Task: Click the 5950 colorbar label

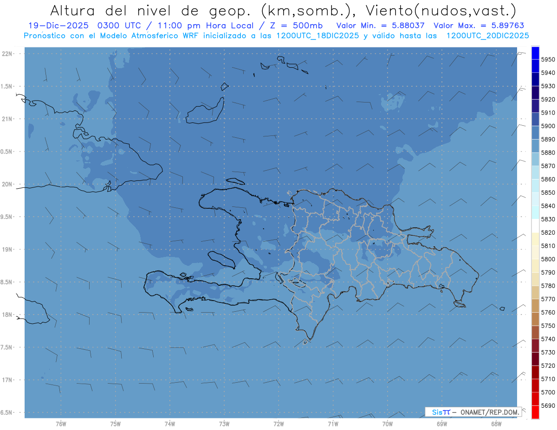Action: [548, 59]
